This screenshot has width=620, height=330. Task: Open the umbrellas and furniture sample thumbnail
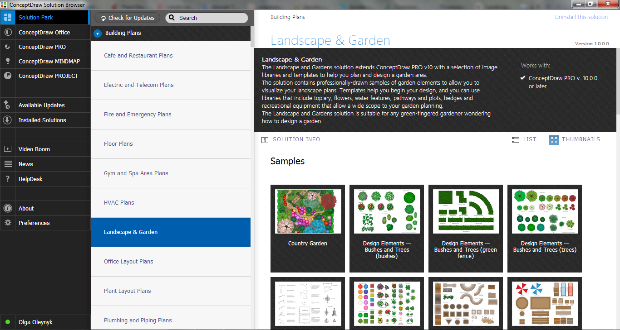[x=545, y=303]
